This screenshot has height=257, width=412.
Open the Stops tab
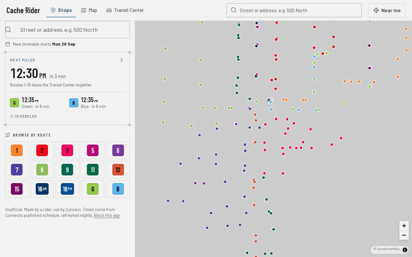tap(61, 10)
